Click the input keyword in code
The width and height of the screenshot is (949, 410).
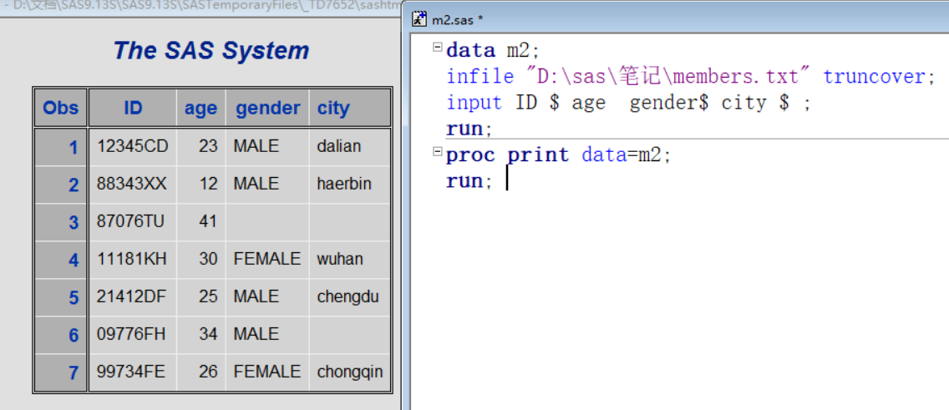[x=474, y=103]
